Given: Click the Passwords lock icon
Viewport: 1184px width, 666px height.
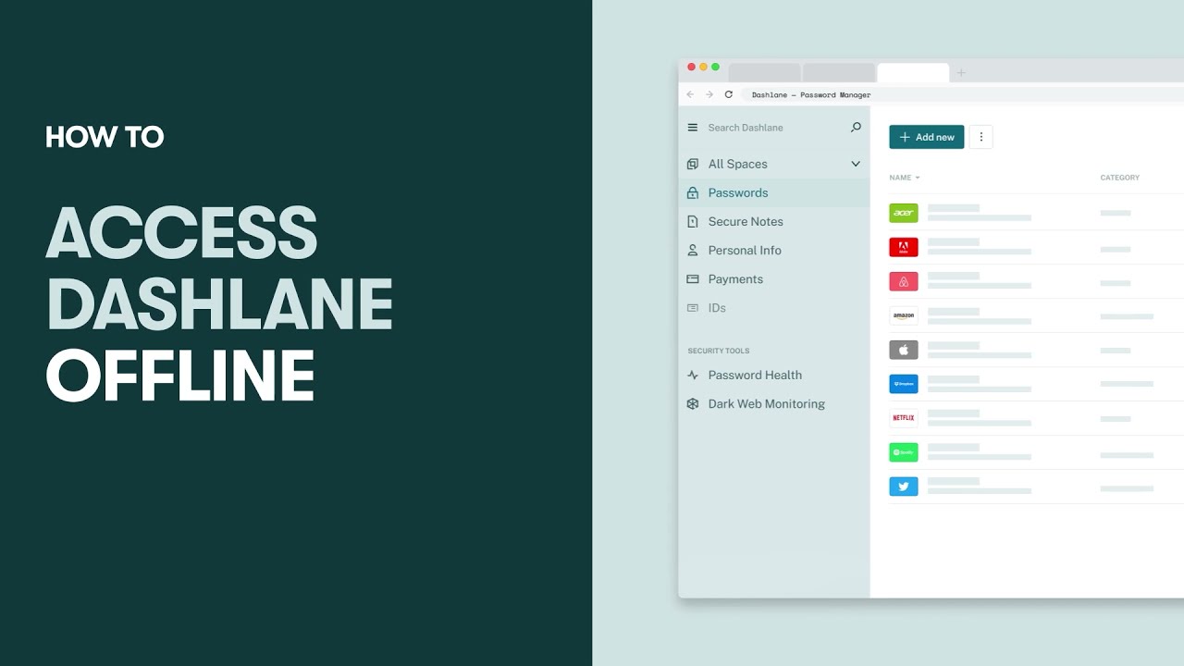Looking at the screenshot, I should (693, 192).
